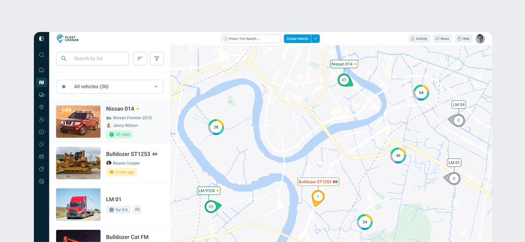Click the Bulldozer ST1253 map label
Screen dimensions: 525x242
(318, 182)
